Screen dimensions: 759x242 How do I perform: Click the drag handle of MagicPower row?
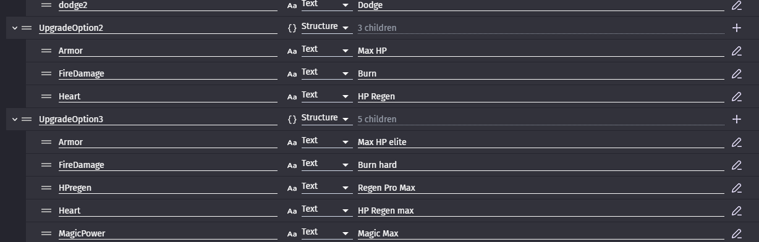46,233
